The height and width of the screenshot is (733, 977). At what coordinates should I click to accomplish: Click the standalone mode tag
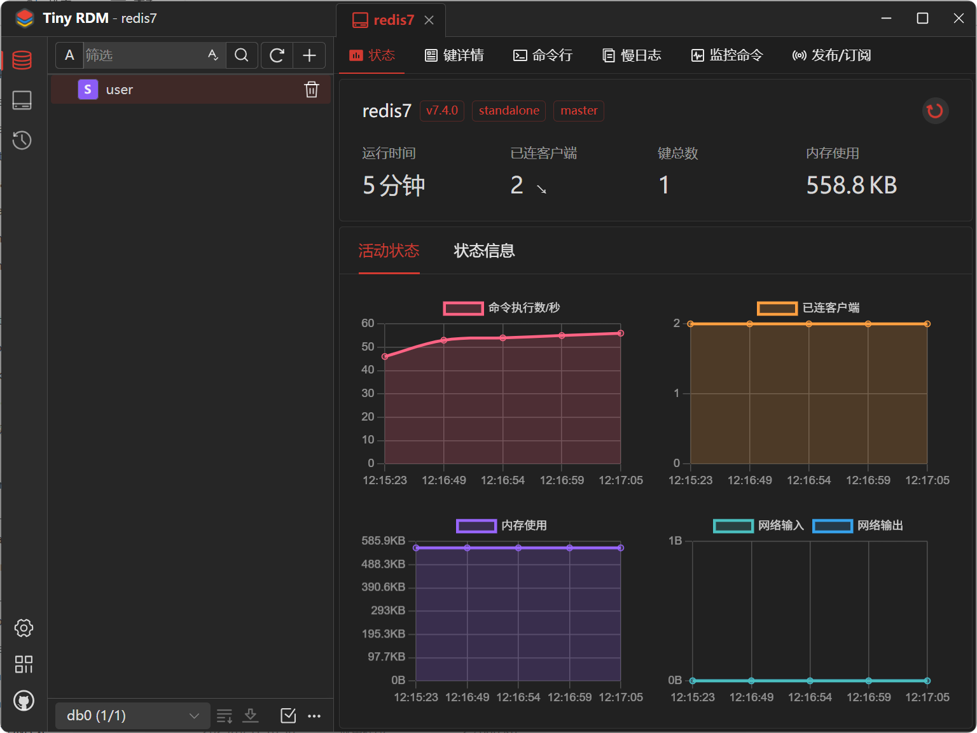pos(509,111)
